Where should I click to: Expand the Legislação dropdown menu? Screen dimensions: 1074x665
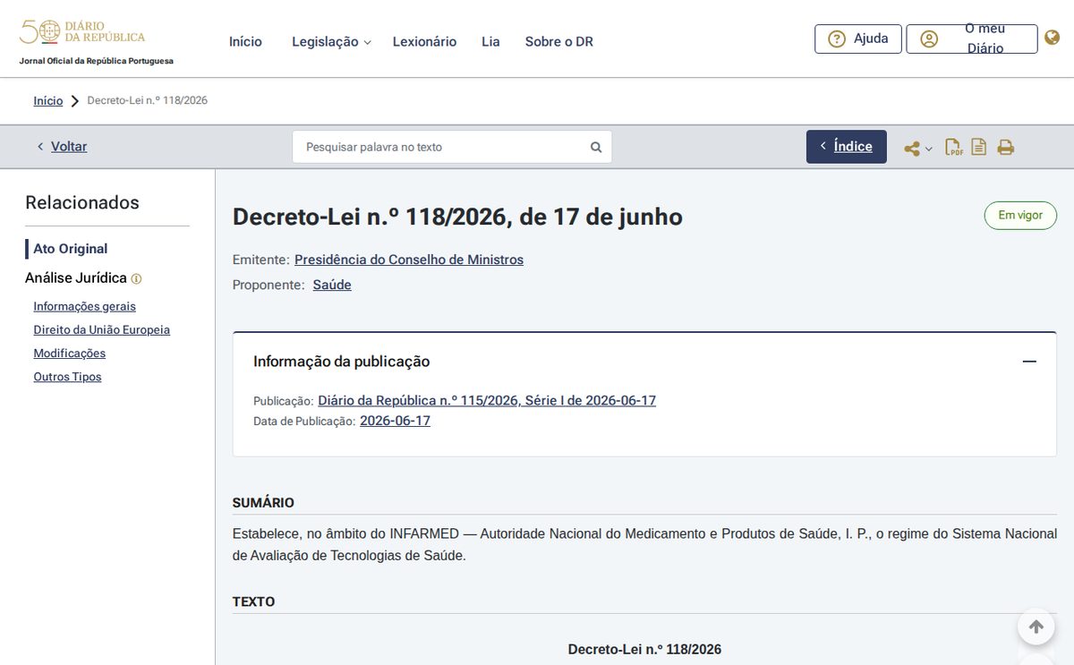pyautogui.click(x=331, y=41)
